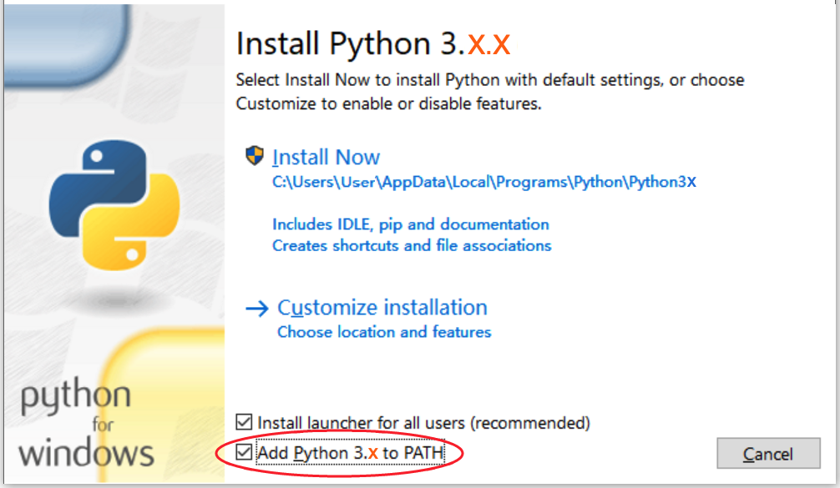Image resolution: width=840 pixels, height=488 pixels.
Task: Click the arrow icon beside Customize installation
Action: [x=256, y=309]
